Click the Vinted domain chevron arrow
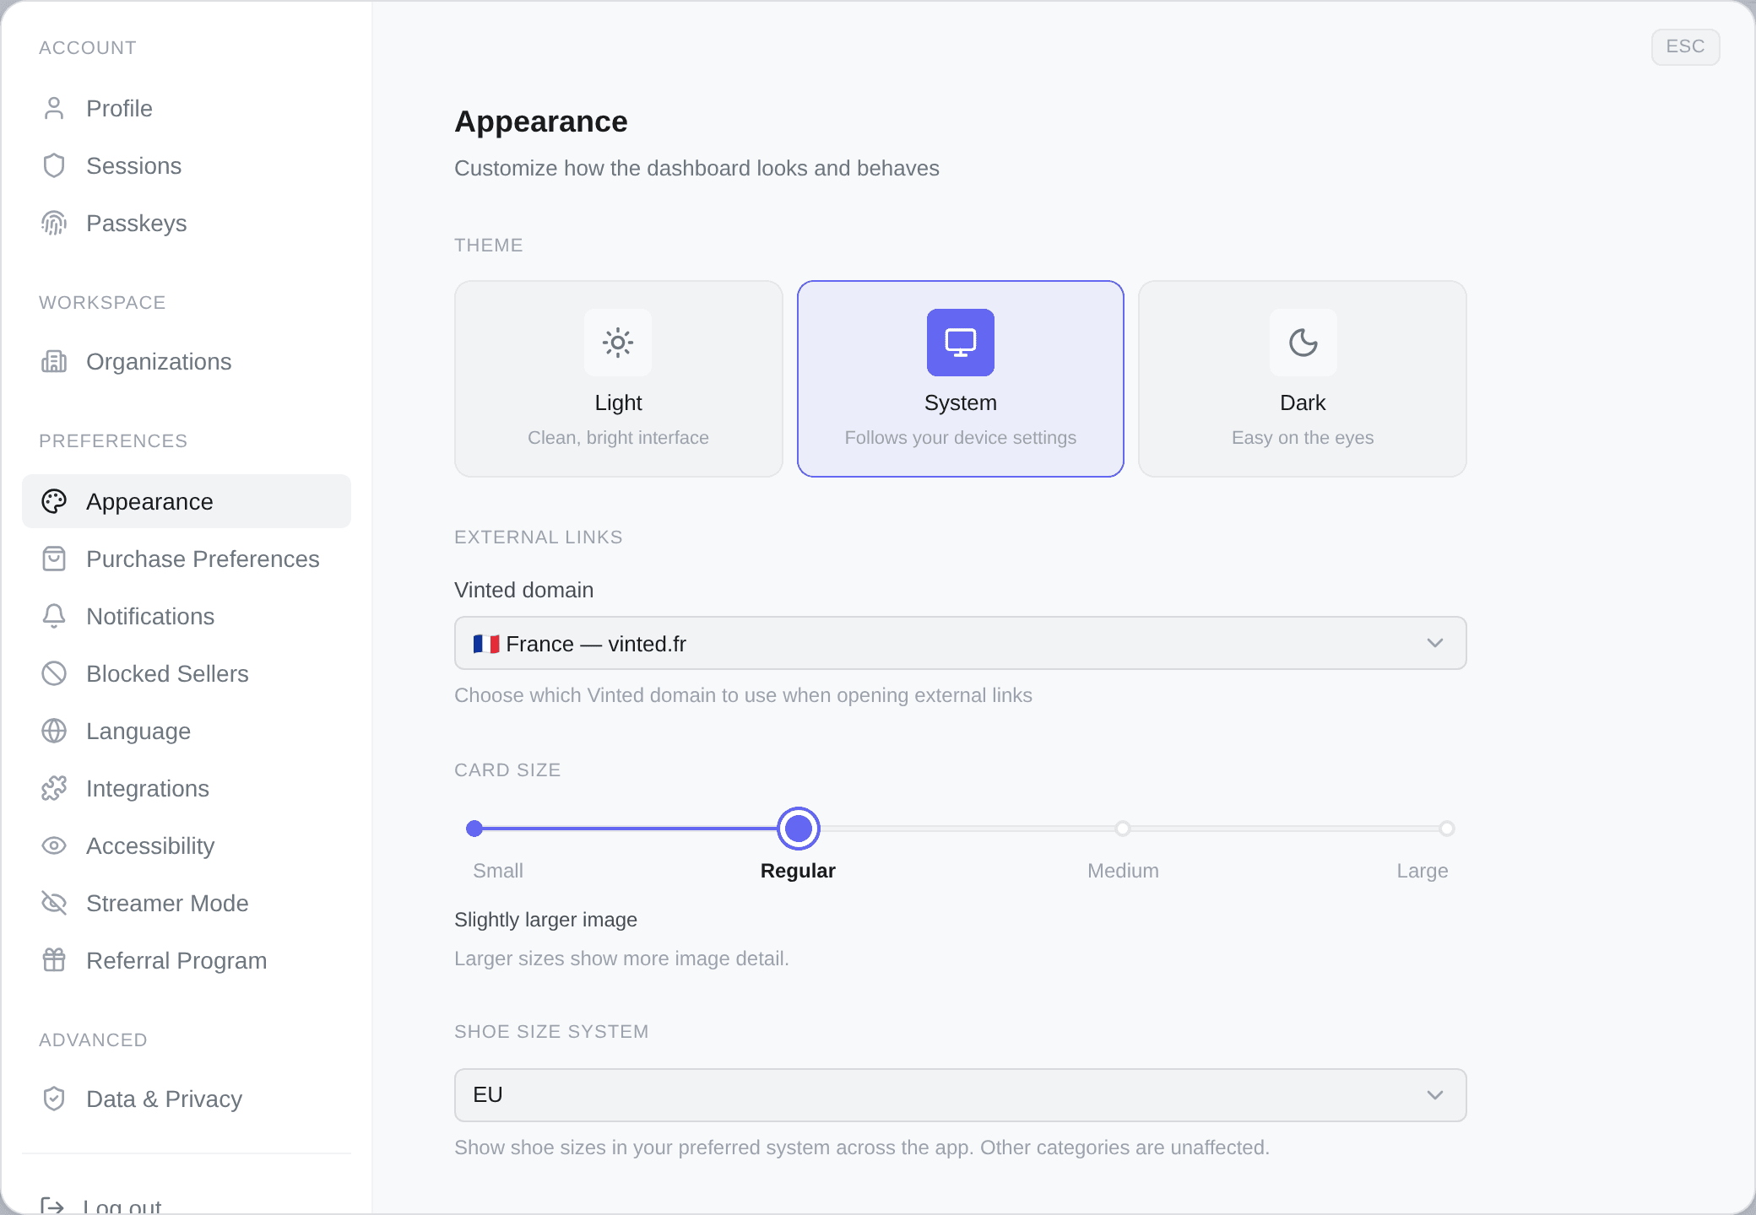 click(1435, 644)
